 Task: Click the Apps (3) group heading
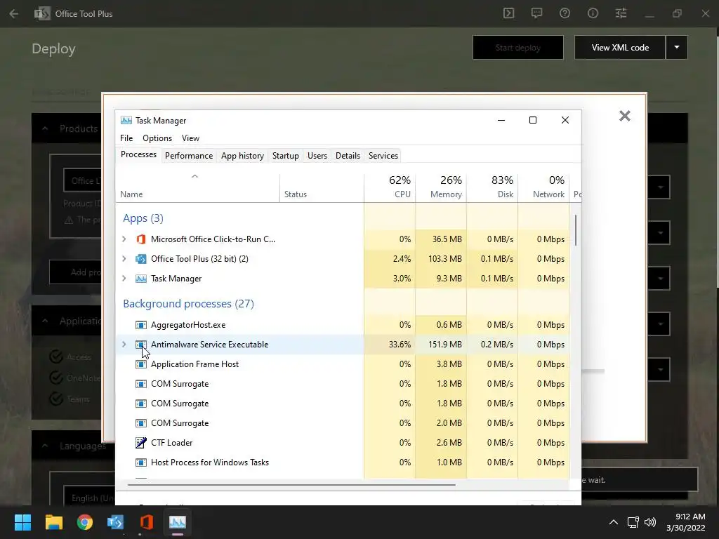point(143,218)
